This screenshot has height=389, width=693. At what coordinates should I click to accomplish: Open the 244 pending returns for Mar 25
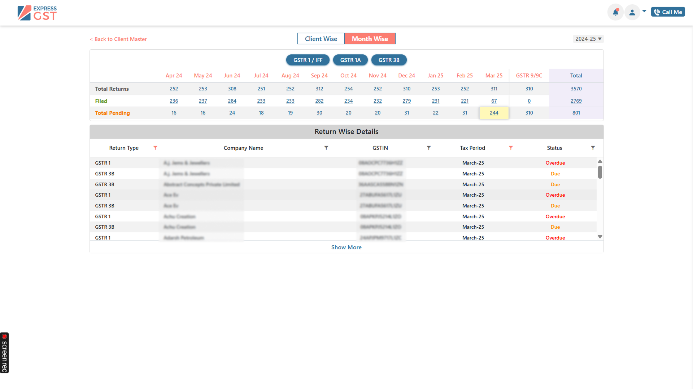point(494,113)
